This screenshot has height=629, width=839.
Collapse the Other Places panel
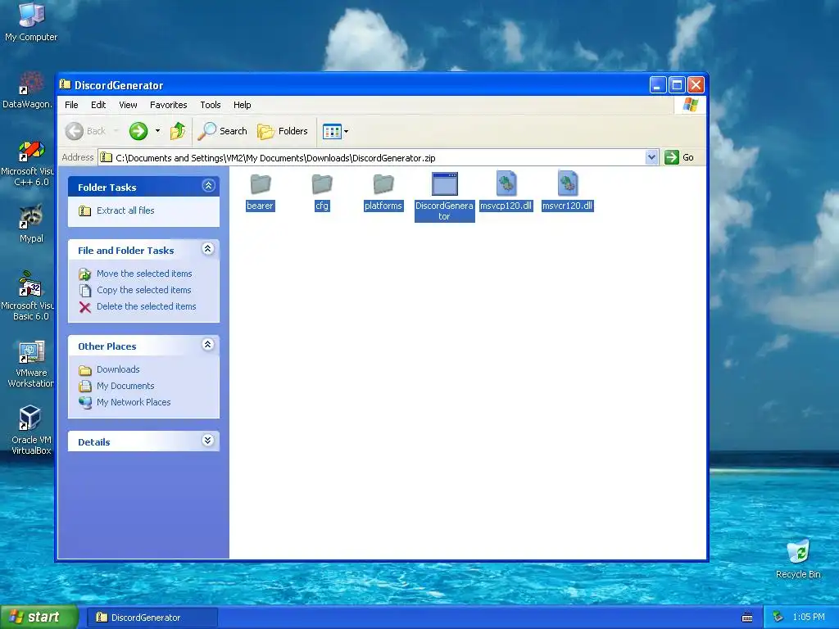coord(208,345)
